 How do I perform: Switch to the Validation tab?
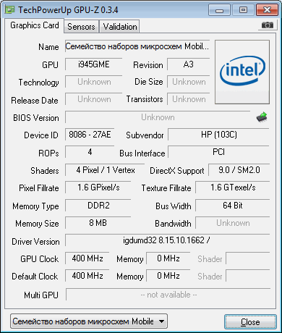[x=120, y=27]
